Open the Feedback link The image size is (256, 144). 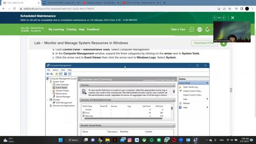93,29
